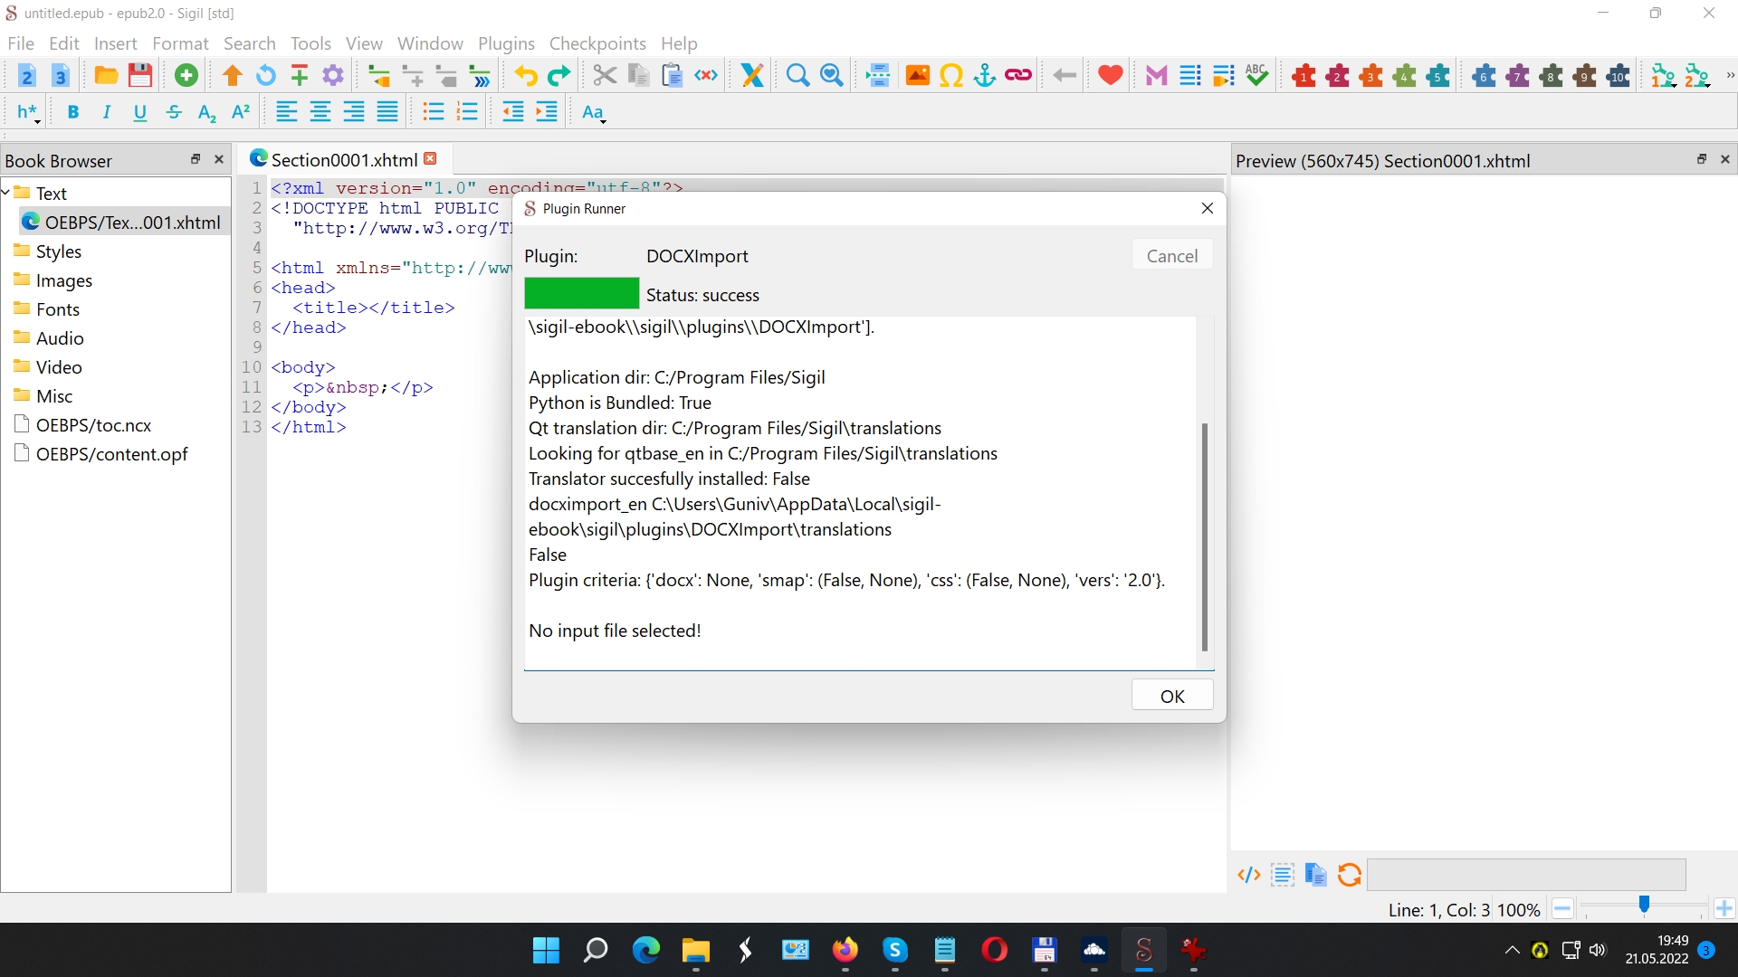Click the Find and Replace magnifier icon
1738x977 pixels.
point(797,76)
